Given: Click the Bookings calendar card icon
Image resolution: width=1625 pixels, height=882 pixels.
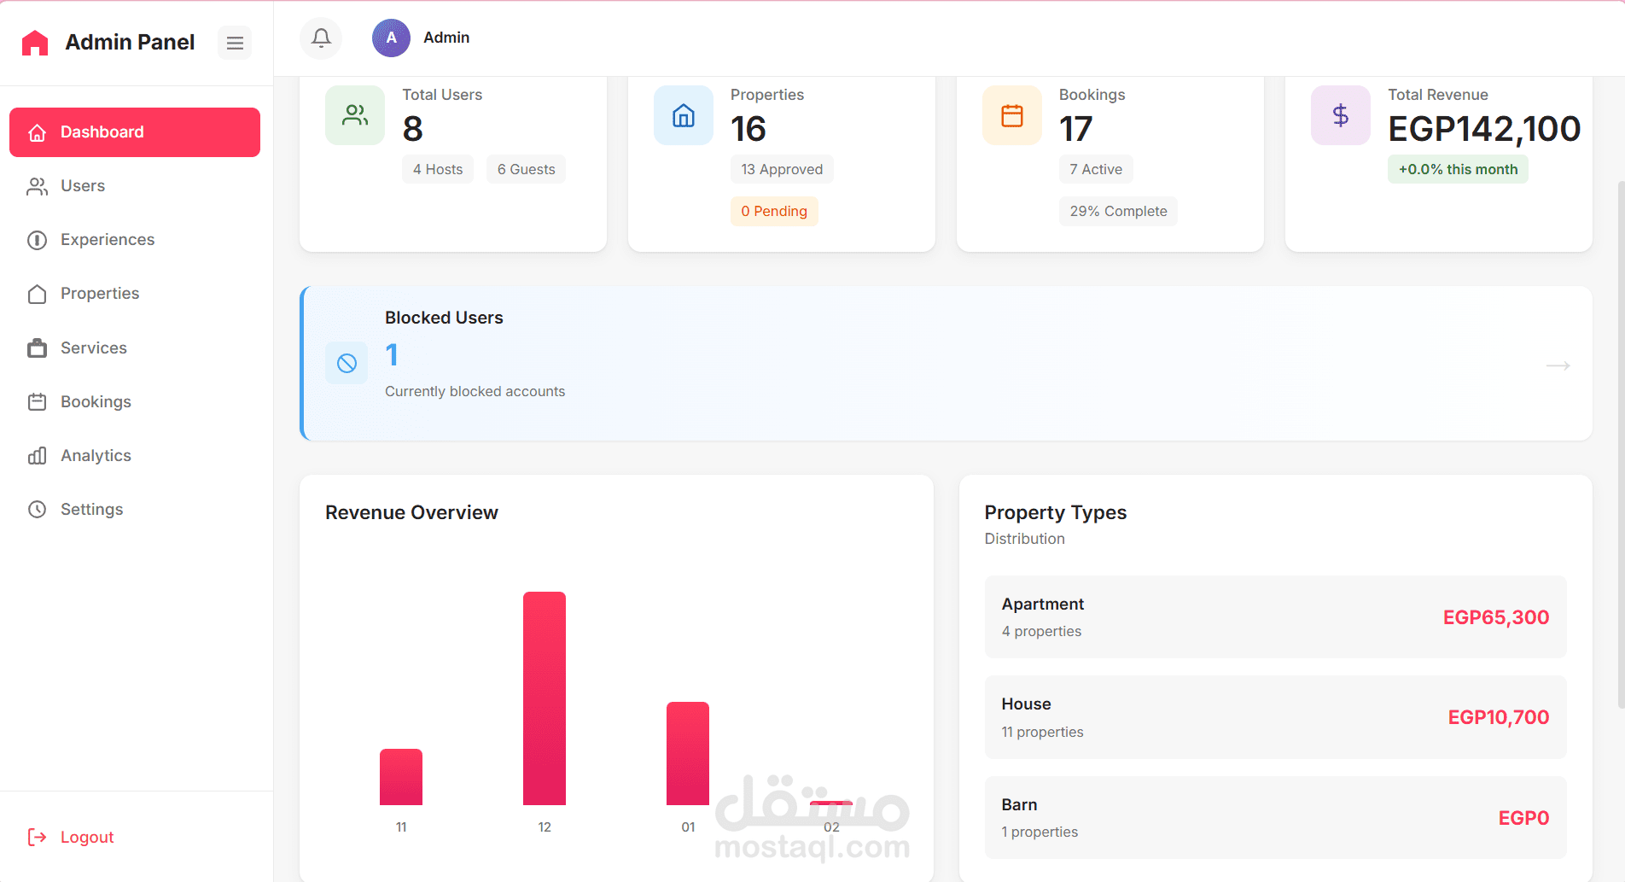Looking at the screenshot, I should pos(1012,115).
